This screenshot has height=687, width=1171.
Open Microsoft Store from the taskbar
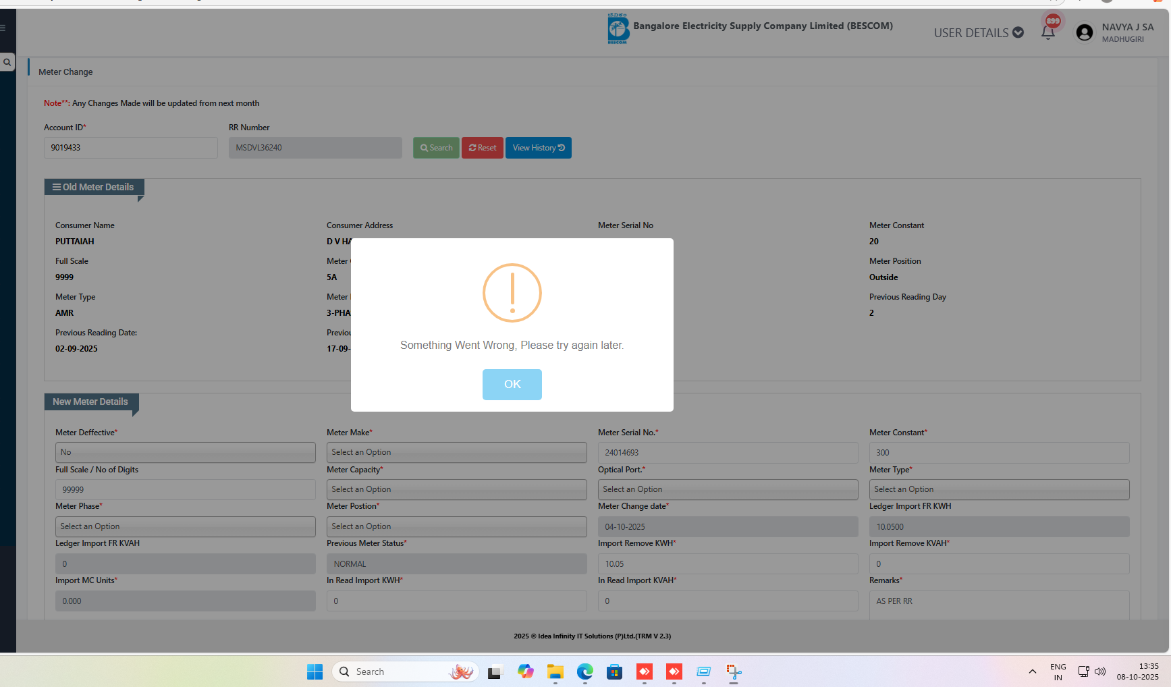pyautogui.click(x=614, y=671)
